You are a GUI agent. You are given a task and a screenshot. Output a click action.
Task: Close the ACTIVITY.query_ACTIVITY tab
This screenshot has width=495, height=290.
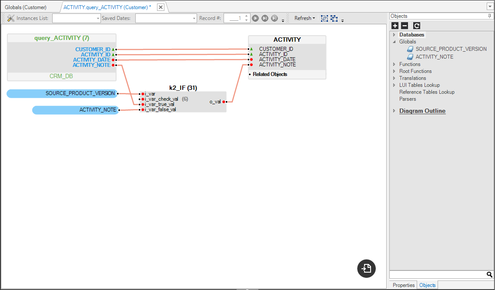coord(161,7)
